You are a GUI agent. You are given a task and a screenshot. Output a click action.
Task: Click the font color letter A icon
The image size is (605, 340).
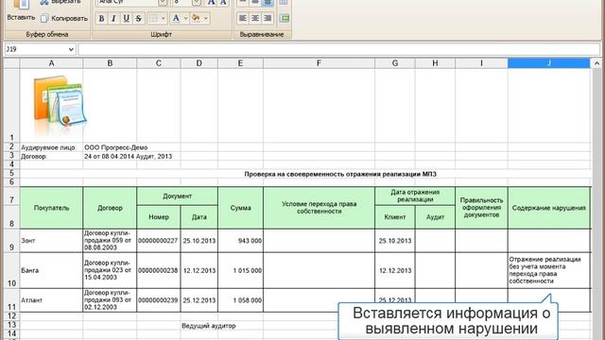coord(176,18)
